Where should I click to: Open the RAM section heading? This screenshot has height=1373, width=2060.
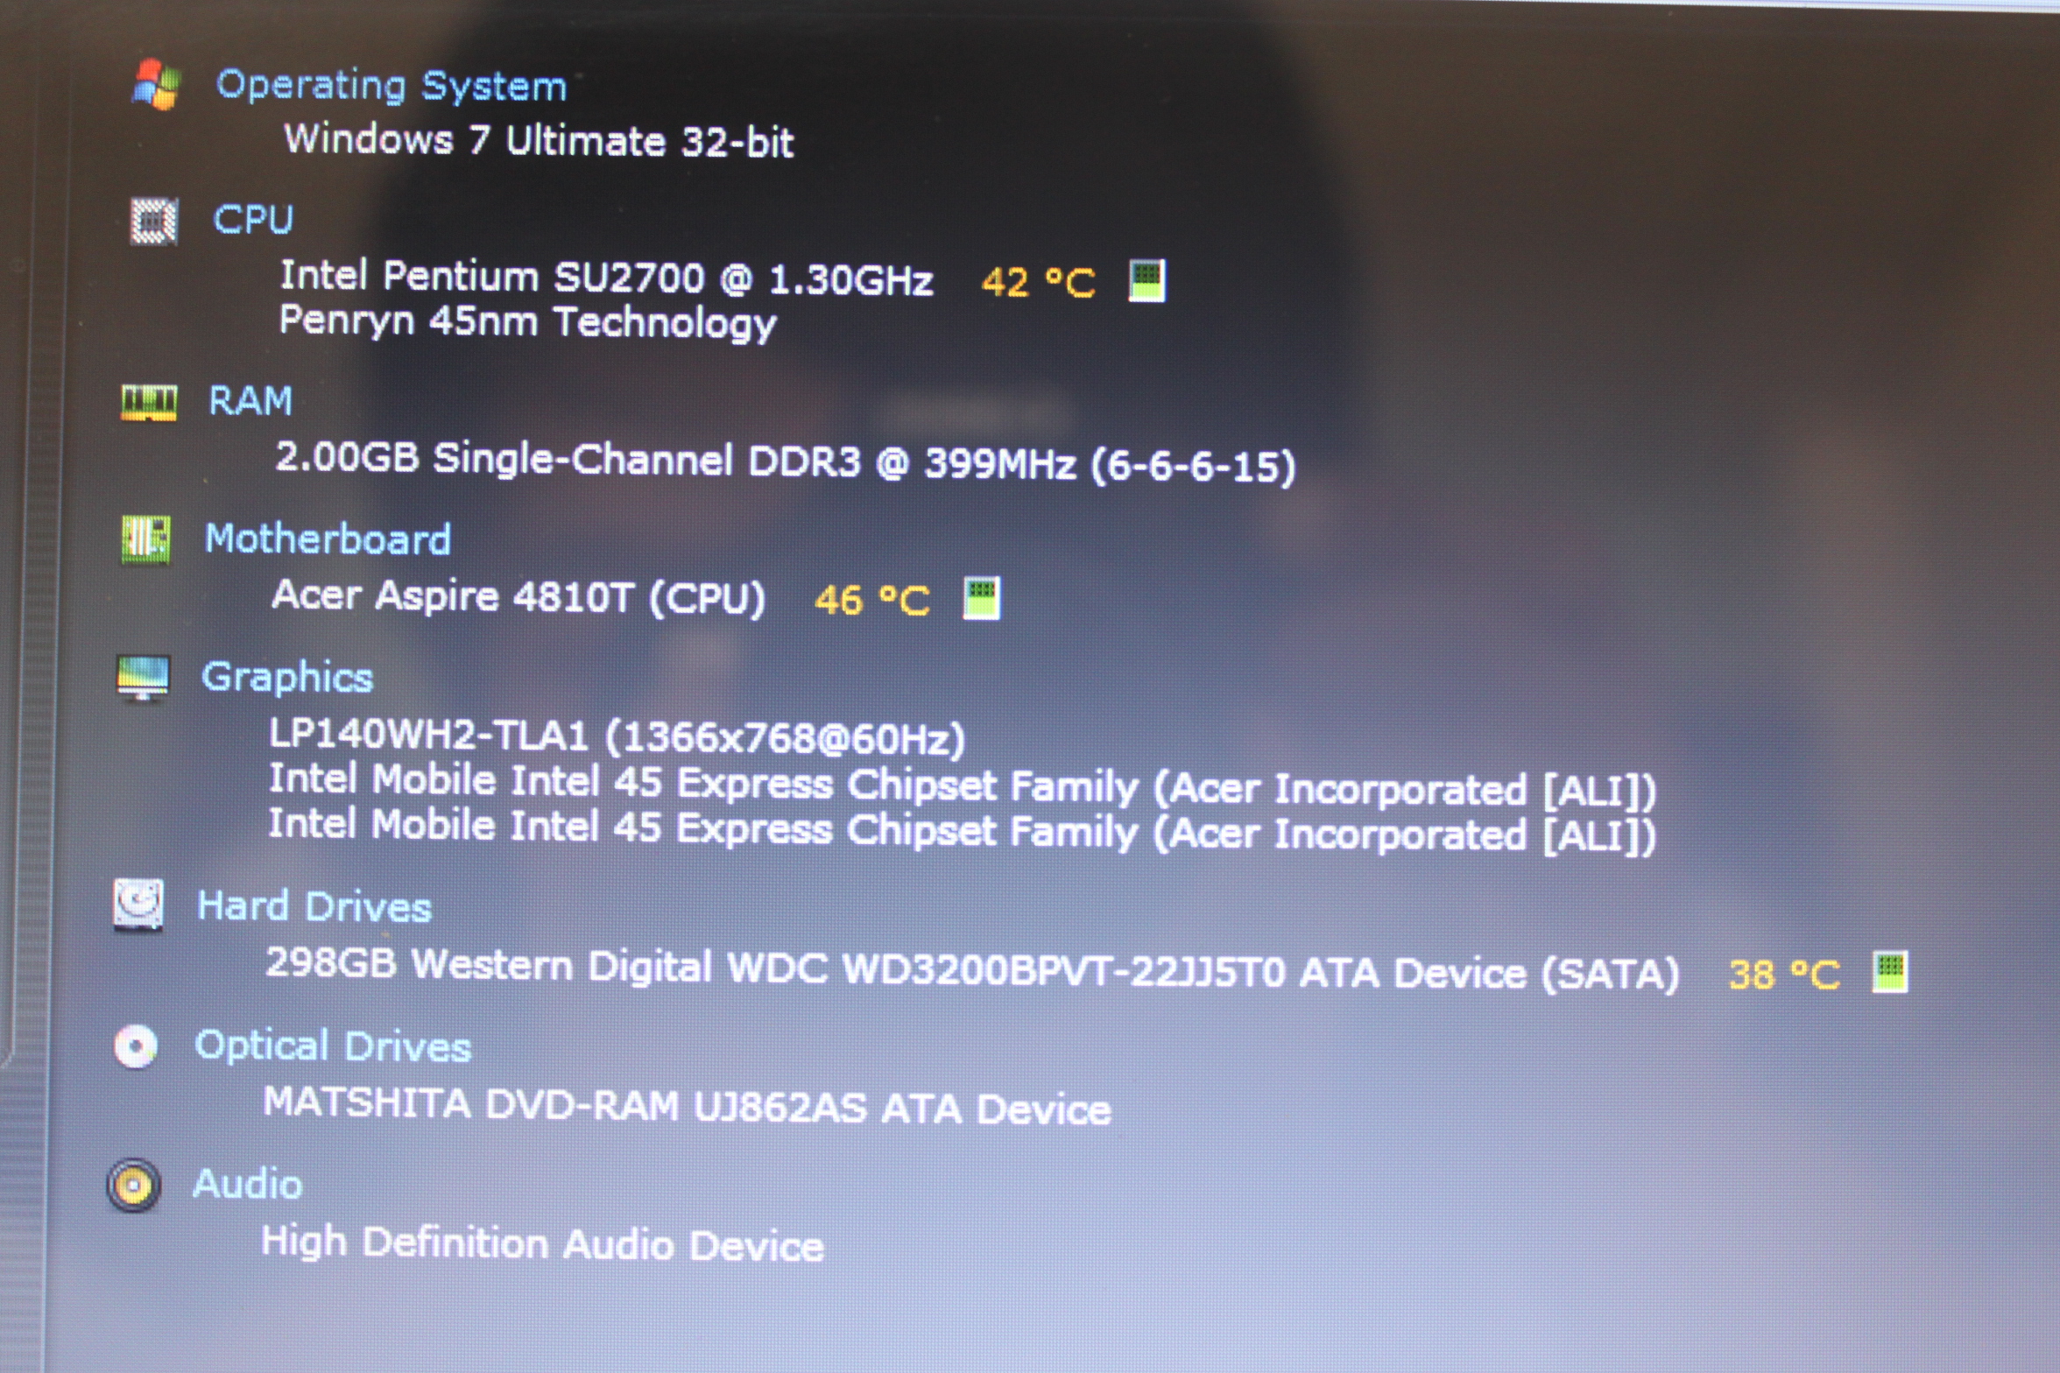[250, 401]
